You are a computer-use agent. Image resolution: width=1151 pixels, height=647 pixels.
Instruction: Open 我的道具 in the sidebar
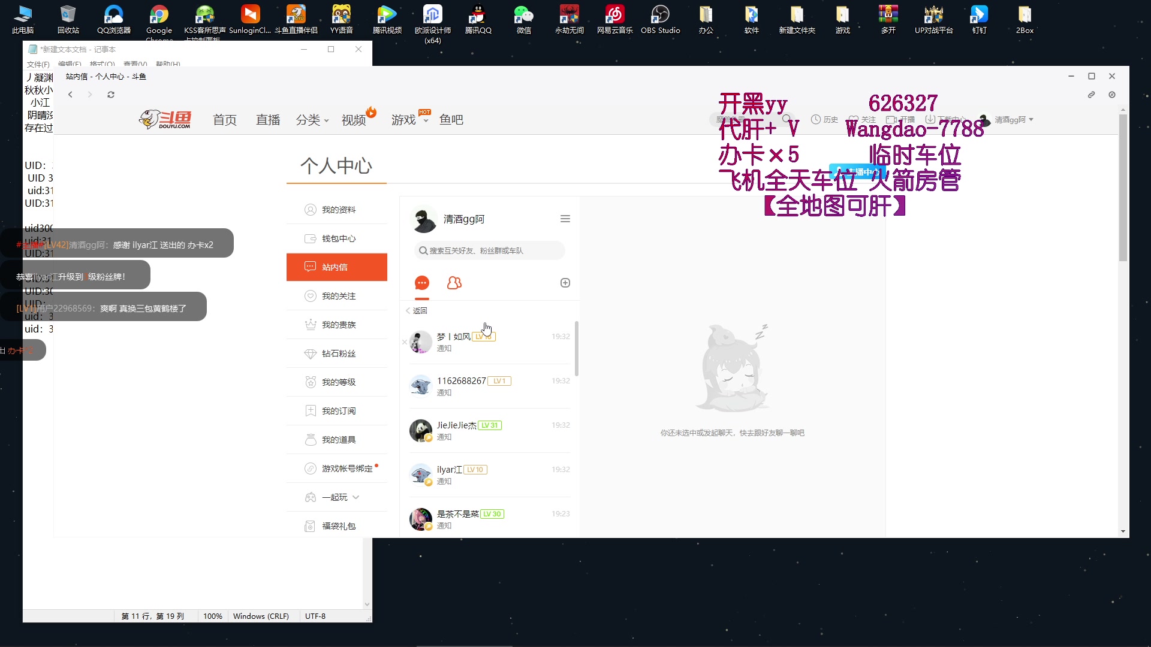click(x=337, y=440)
